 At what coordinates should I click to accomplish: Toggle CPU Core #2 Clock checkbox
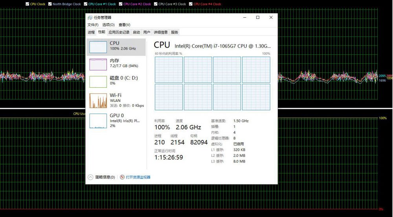(x=121, y=4)
